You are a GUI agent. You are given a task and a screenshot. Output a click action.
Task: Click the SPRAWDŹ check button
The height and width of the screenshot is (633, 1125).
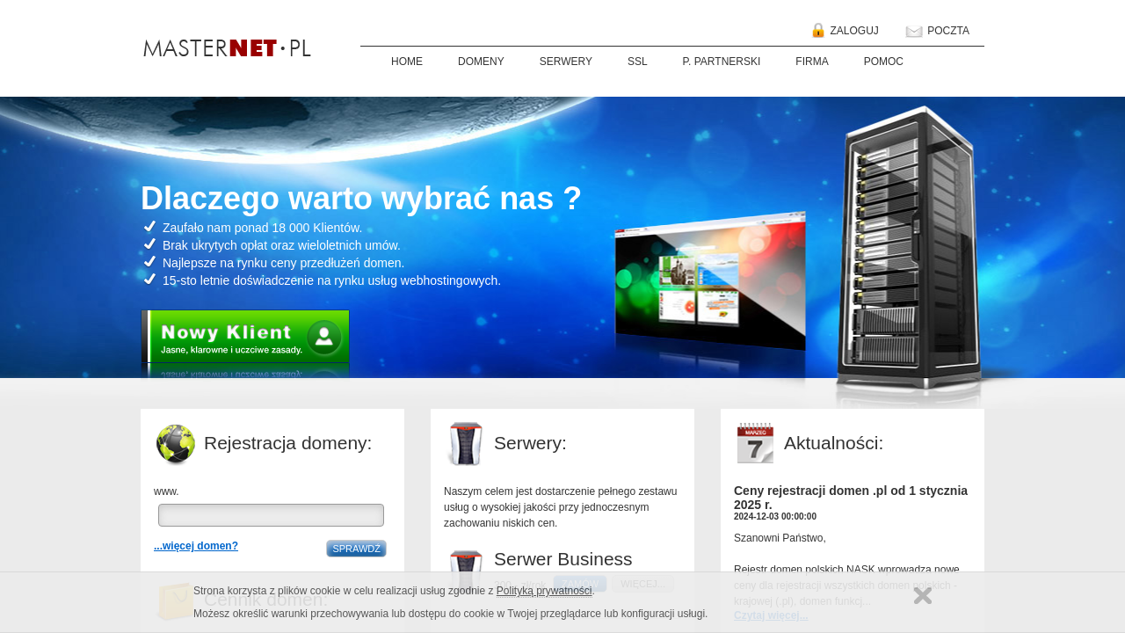click(x=356, y=549)
